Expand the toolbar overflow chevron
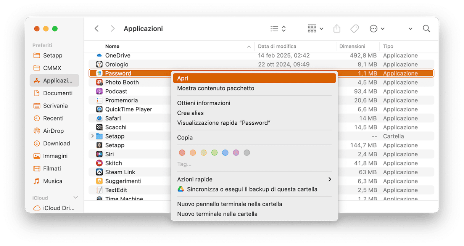The height and width of the screenshot is (246, 464). point(410,29)
